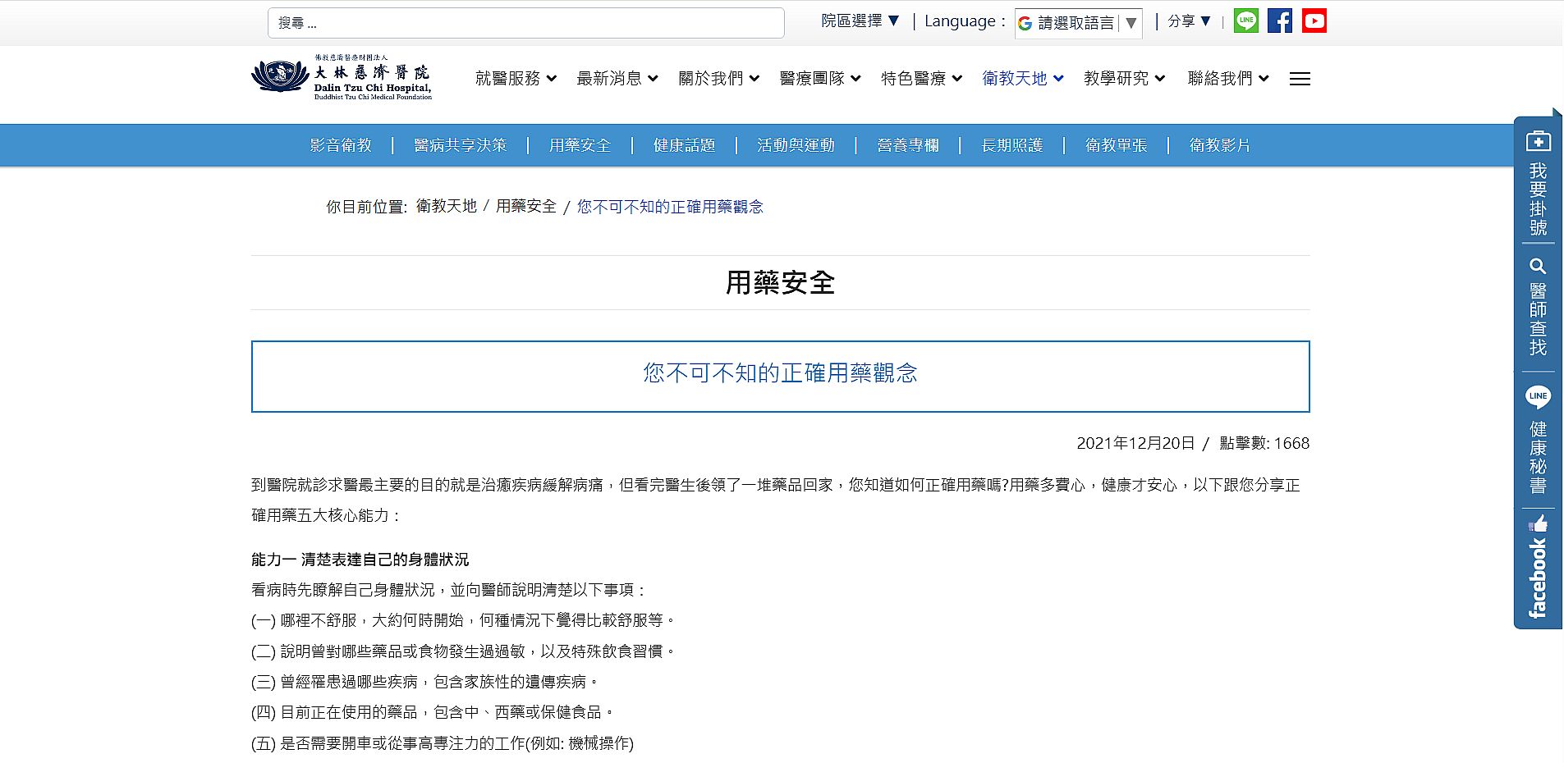Open the 請選取語言 language selector
Image resolution: width=1564 pixels, height=763 pixels.
coord(1078,23)
